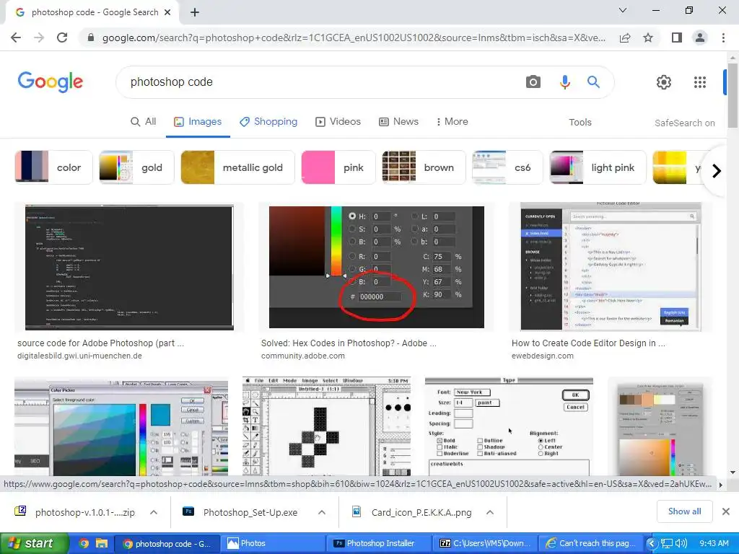Open source code for Adobe Photoshop link
Screen dimensions: 739x554
click(101, 343)
